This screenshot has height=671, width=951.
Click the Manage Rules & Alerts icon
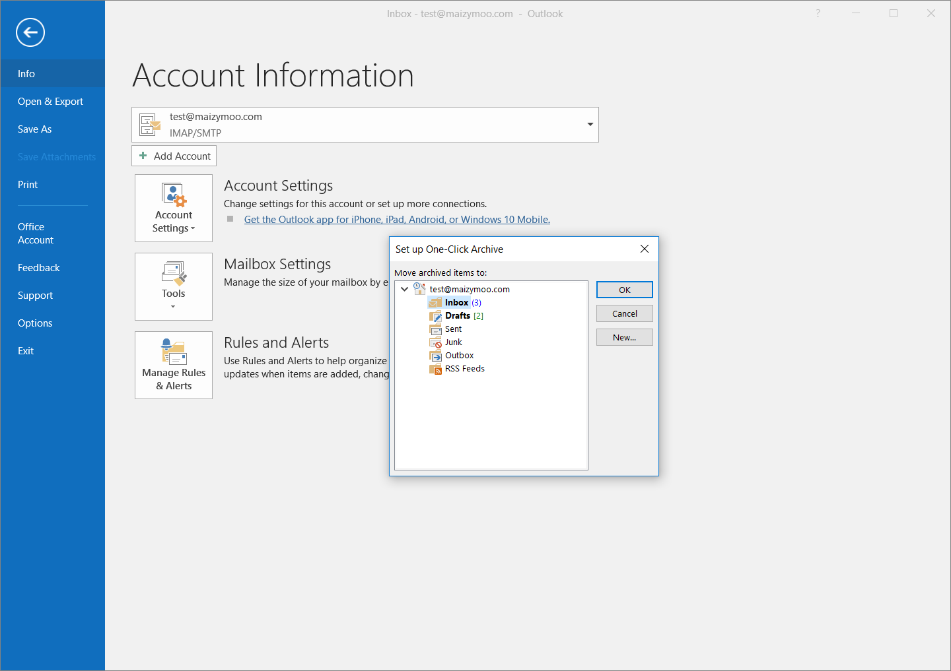tap(174, 365)
